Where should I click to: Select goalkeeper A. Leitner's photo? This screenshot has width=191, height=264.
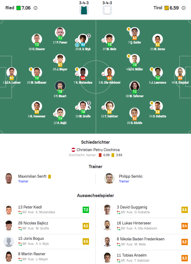pos(12,72)
